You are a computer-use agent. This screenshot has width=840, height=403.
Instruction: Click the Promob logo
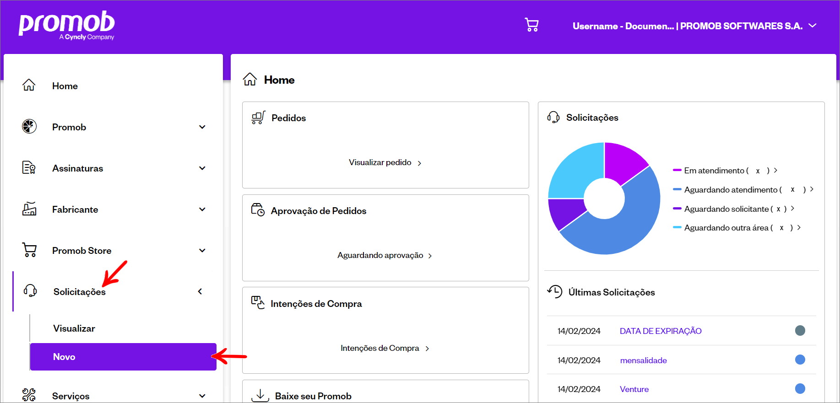pyautogui.click(x=67, y=26)
